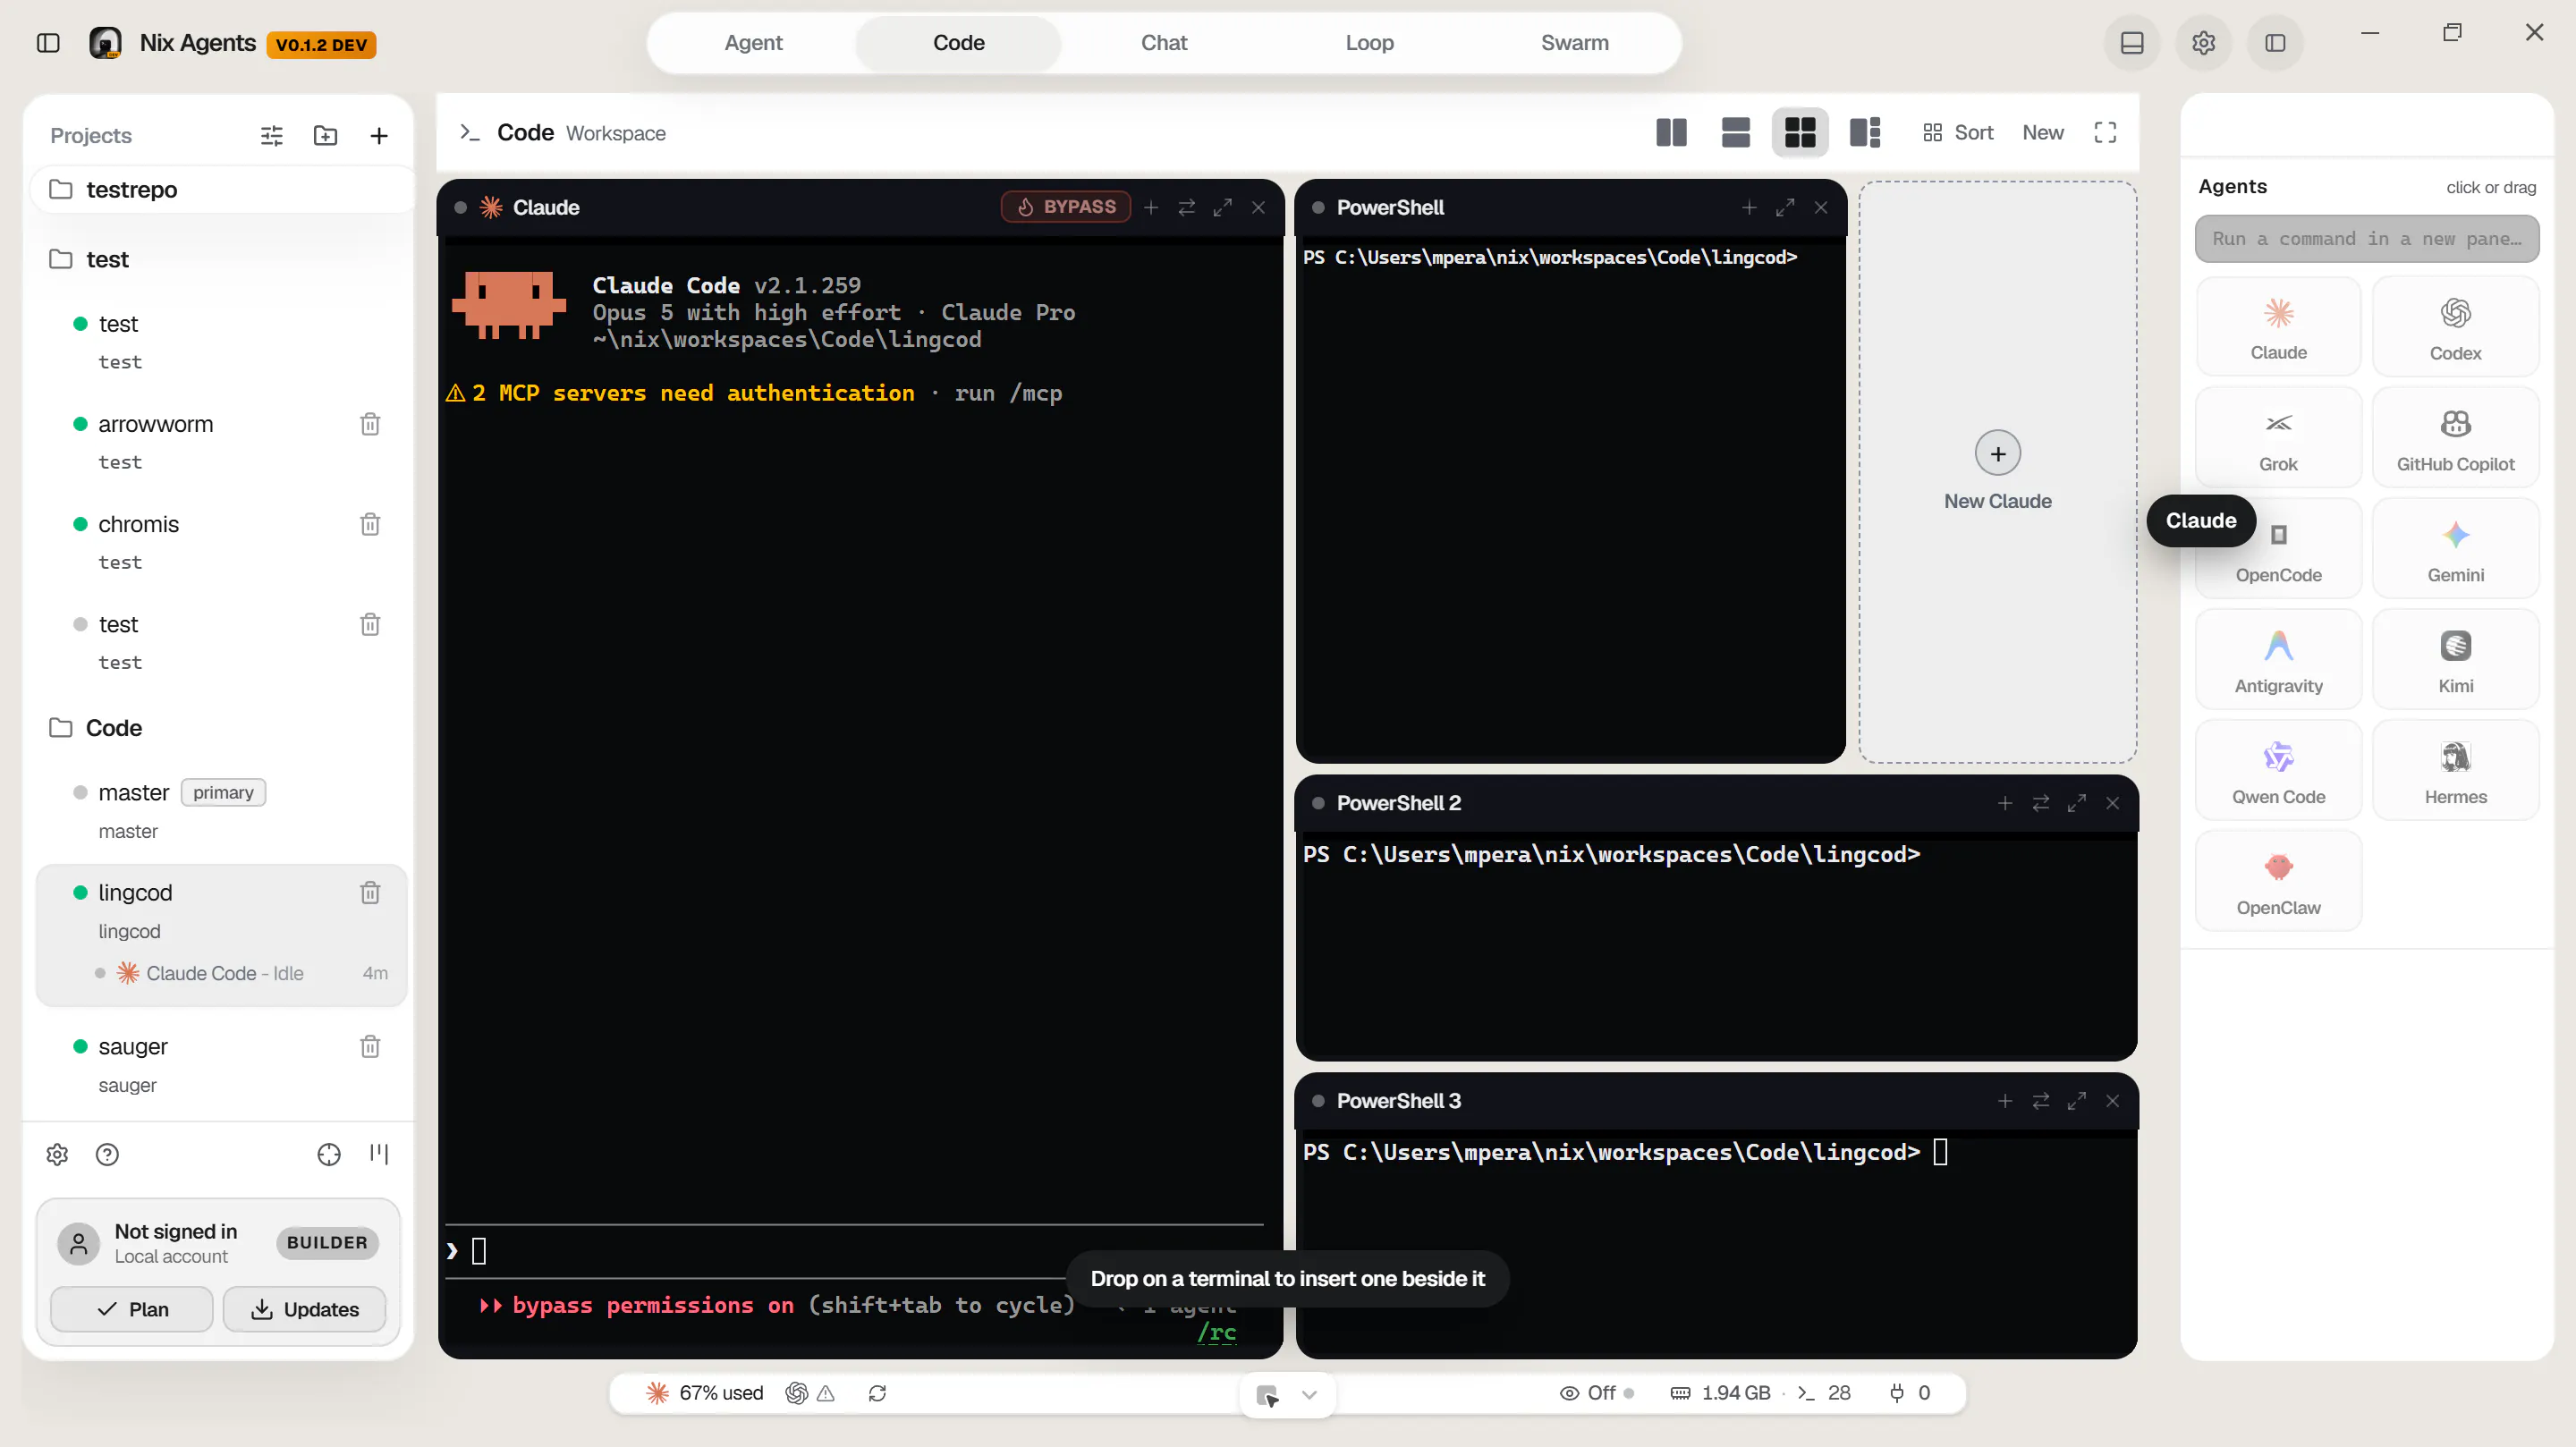Toggle the left sidebar panel icon
Screen dimensions: 2576x1447
[x=48, y=43]
